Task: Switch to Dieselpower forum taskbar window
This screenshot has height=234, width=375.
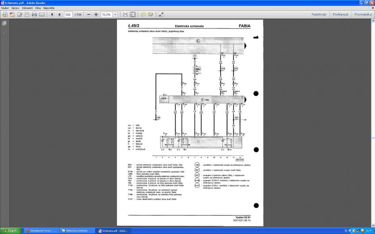Action: tap(41, 230)
